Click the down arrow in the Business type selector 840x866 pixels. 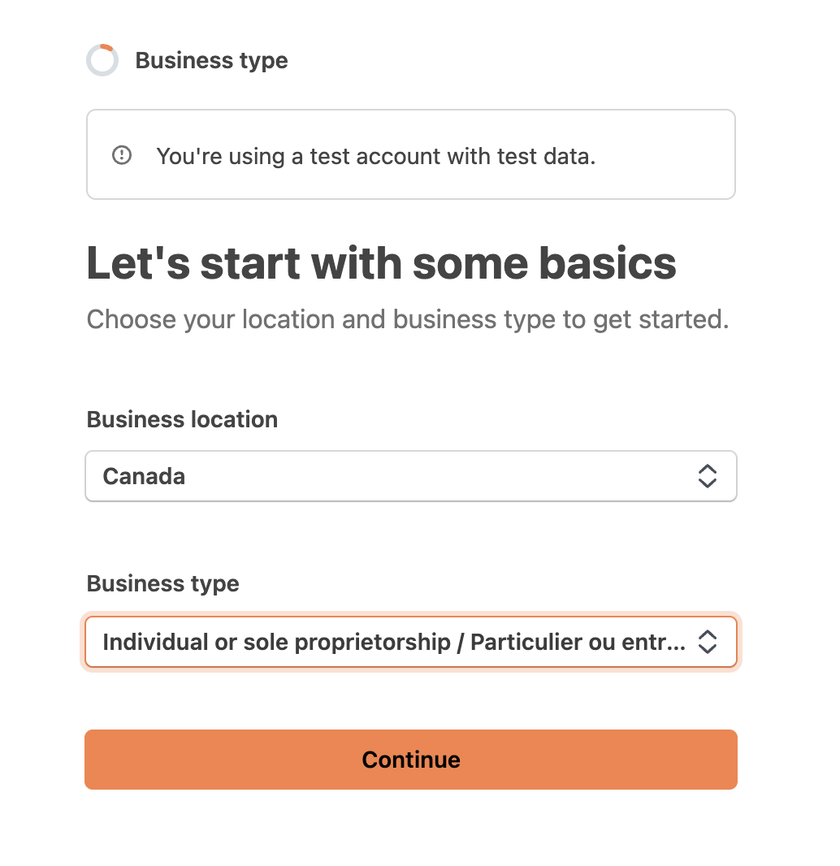[x=708, y=648]
